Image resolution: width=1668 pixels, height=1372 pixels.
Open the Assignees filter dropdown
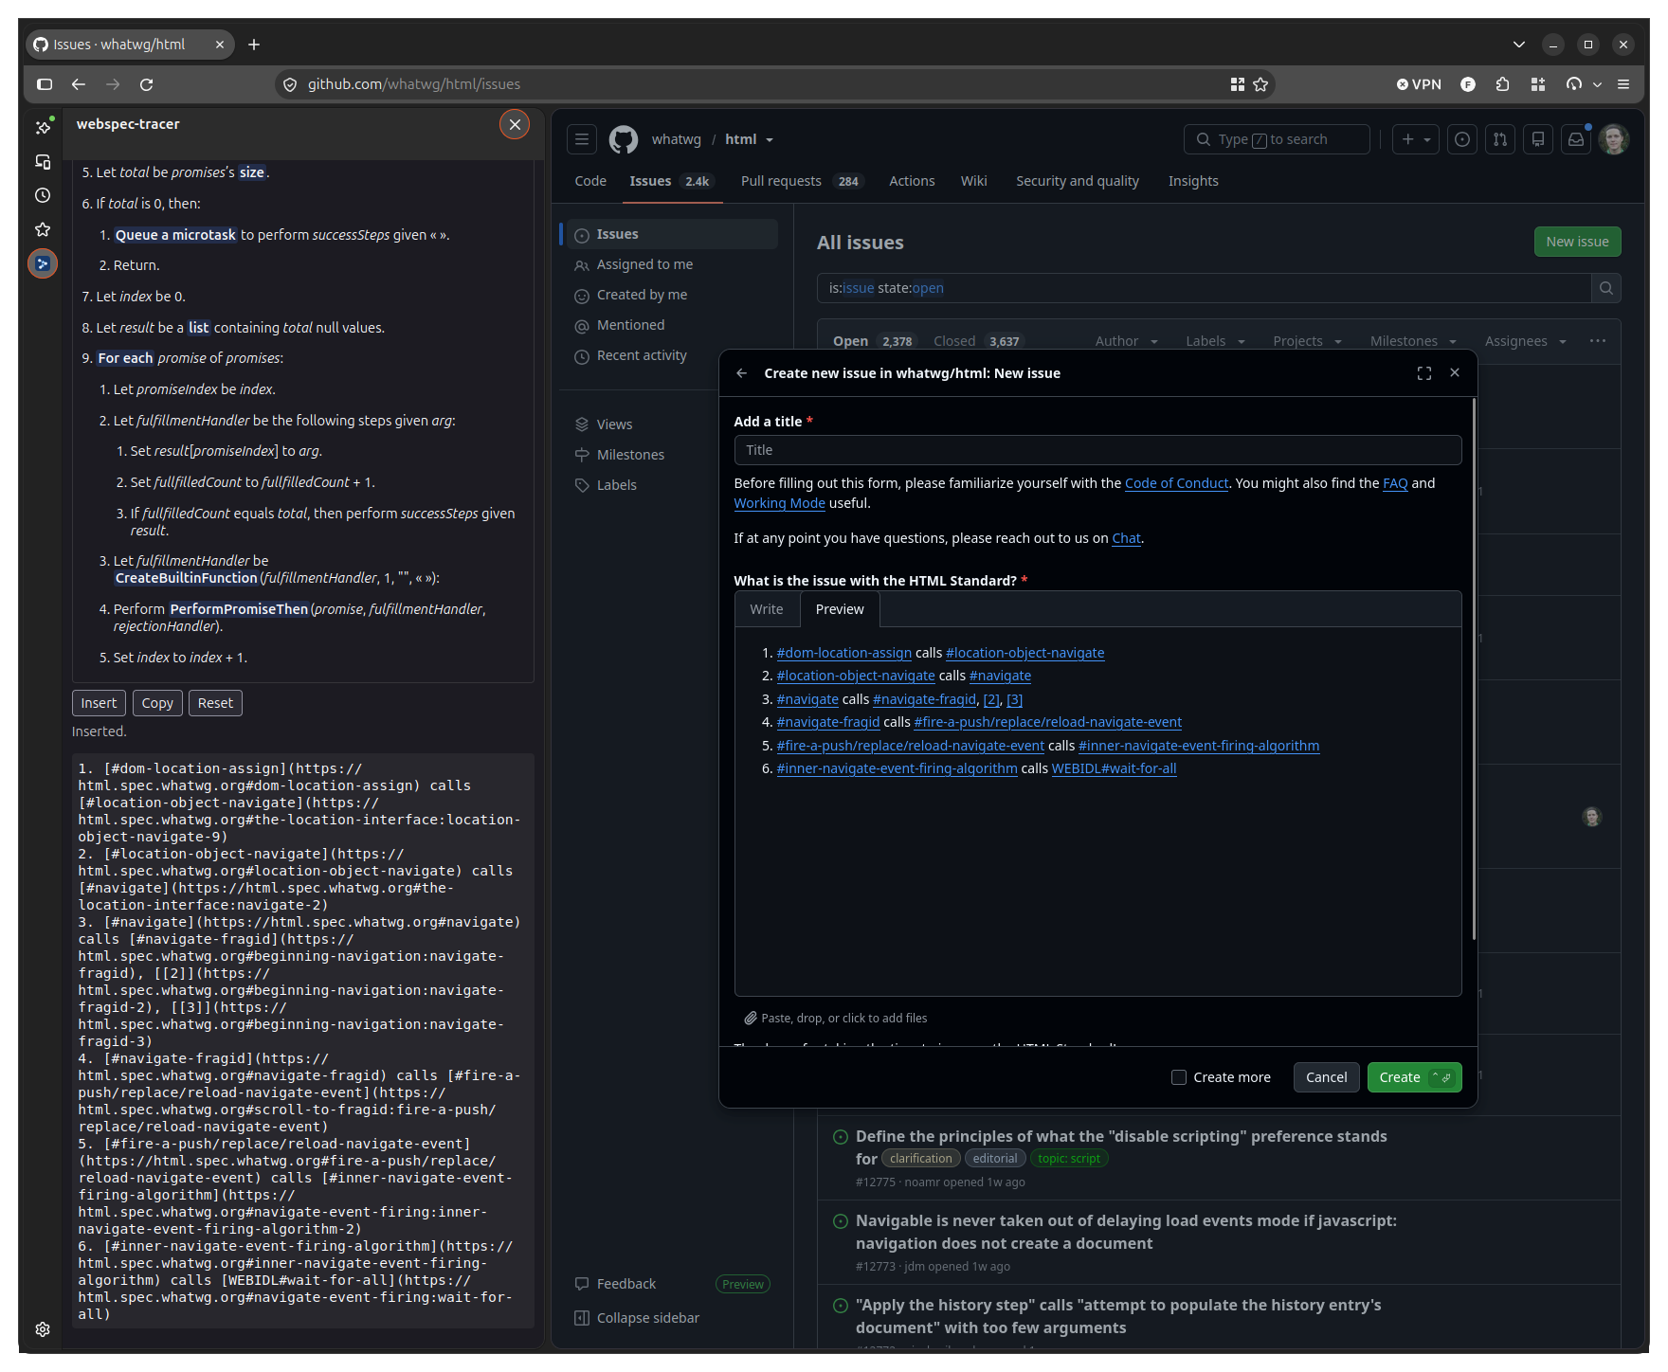pyautogui.click(x=1526, y=341)
